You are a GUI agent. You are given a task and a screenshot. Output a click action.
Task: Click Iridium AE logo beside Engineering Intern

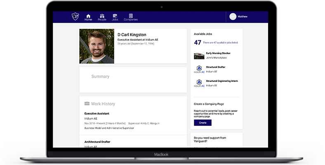[199, 83]
